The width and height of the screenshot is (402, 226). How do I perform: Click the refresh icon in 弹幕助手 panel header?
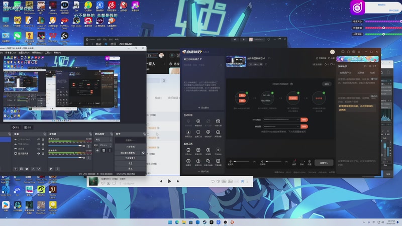374,66
